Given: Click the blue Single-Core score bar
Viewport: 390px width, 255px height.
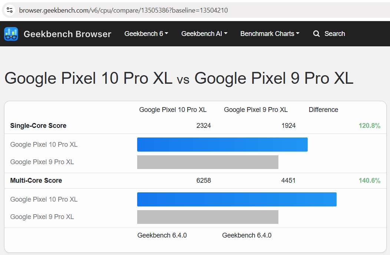Looking at the screenshot, I should pyautogui.click(x=222, y=145).
